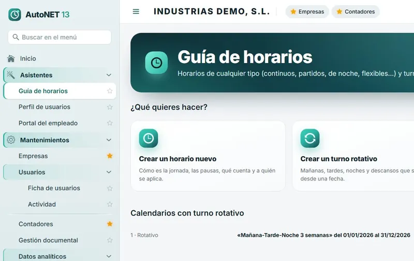Screen dimensions: 414x261
Task: Select Guía de horarios menu item
Action: [60, 91]
